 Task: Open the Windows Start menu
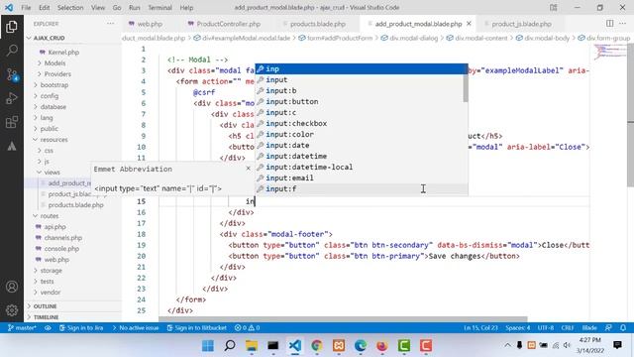click(x=208, y=346)
